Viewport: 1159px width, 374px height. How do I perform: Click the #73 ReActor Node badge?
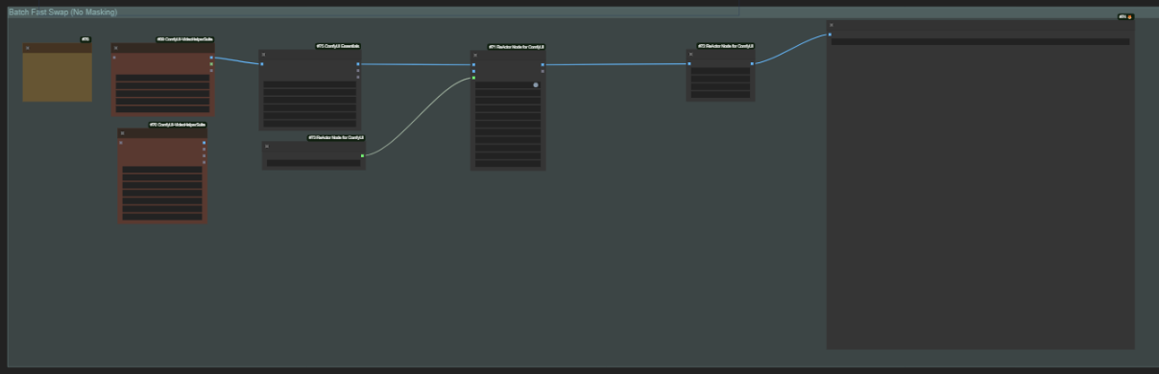pos(336,137)
